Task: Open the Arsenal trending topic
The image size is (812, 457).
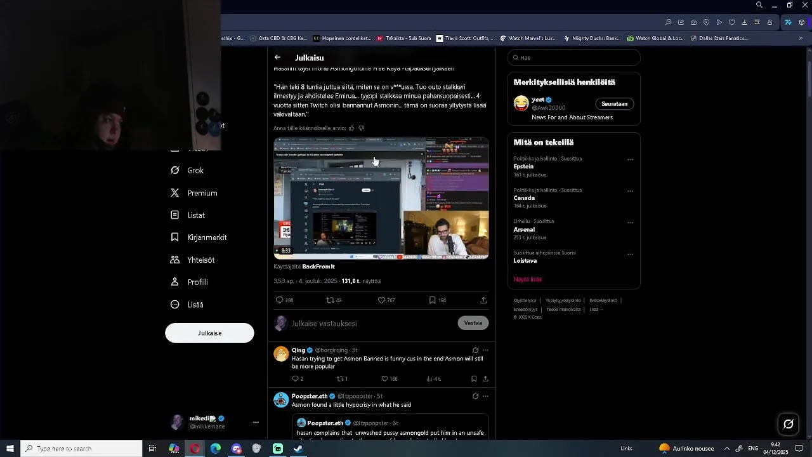Action: tap(524, 230)
